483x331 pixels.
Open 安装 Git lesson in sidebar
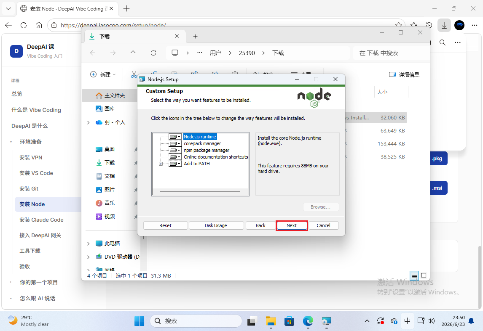(x=29, y=189)
